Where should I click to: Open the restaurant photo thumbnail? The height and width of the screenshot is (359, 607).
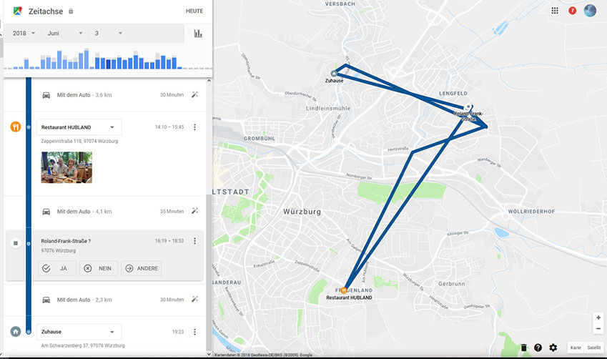[66, 167]
